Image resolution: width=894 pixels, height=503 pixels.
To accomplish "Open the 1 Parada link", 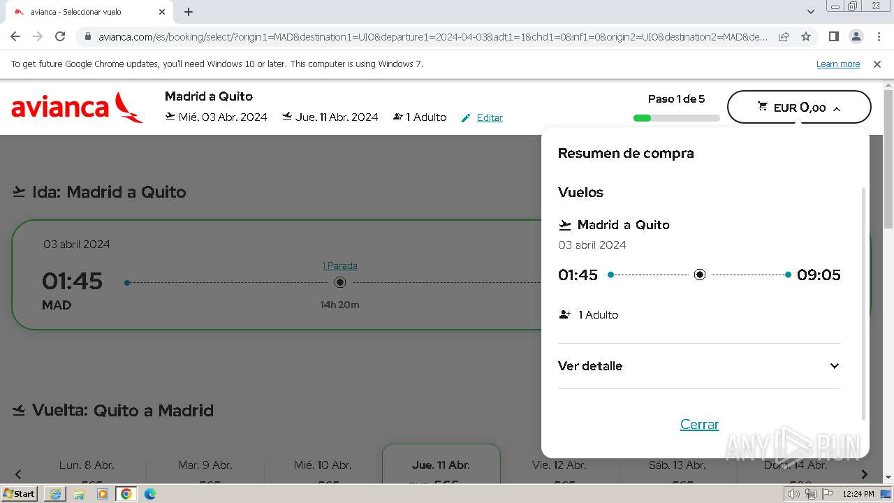I will click(339, 265).
